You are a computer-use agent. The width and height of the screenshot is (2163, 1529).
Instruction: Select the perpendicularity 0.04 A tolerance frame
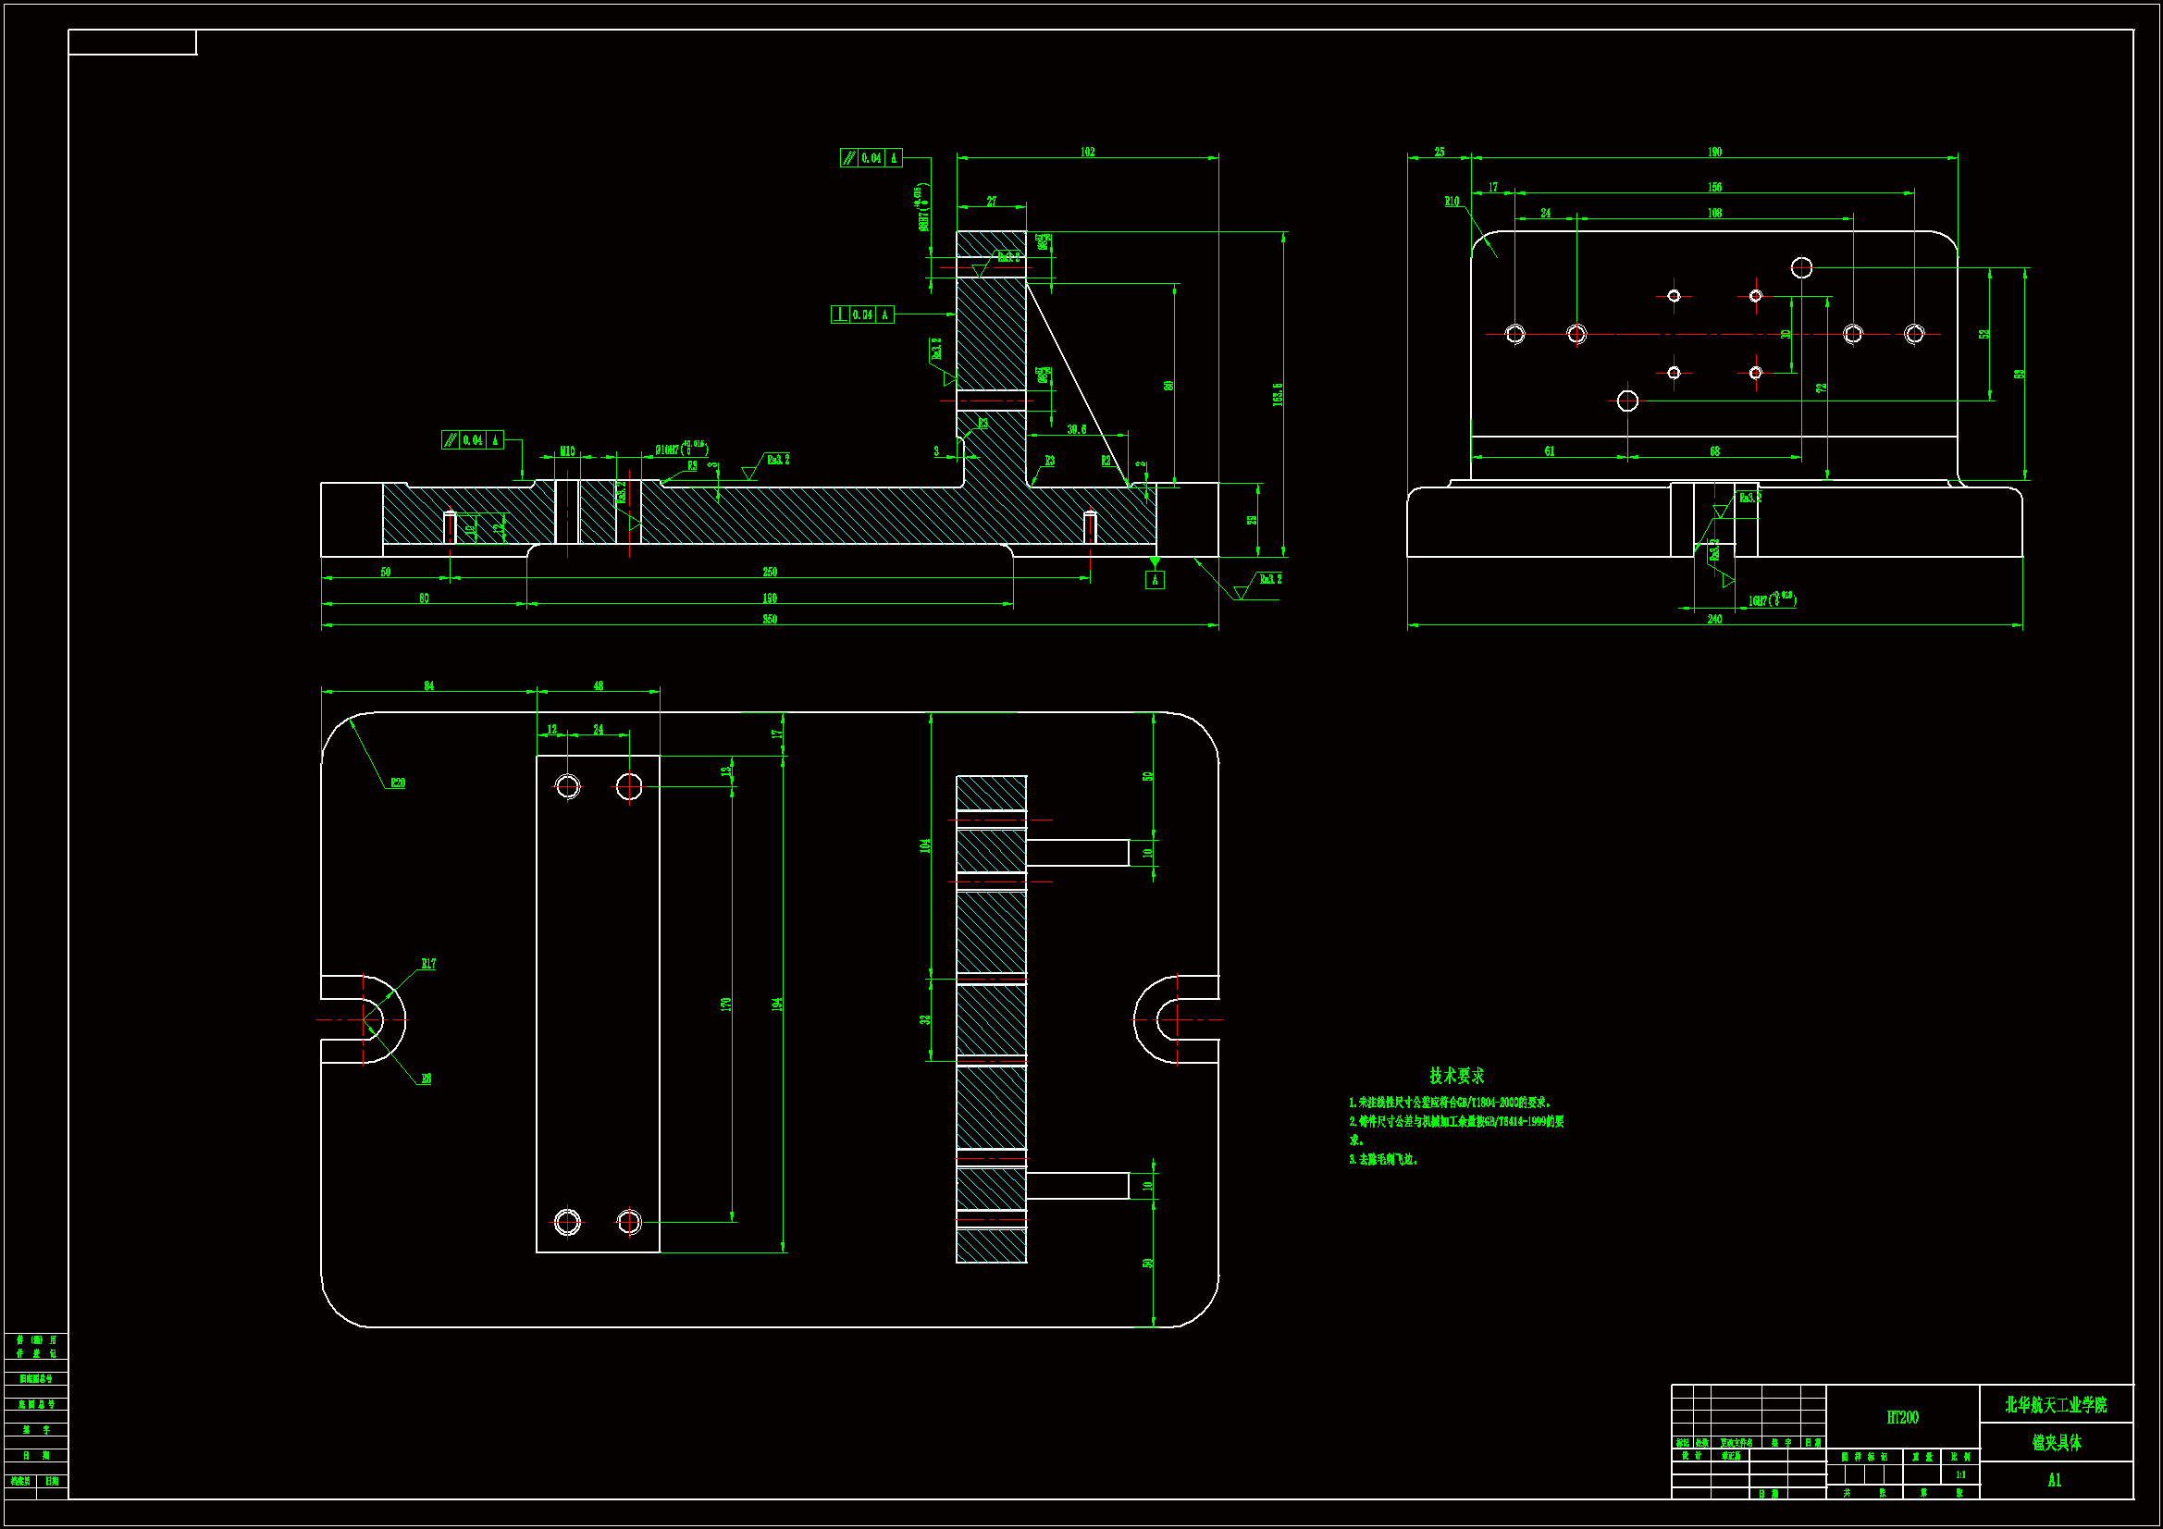click(x=862, y=314)
